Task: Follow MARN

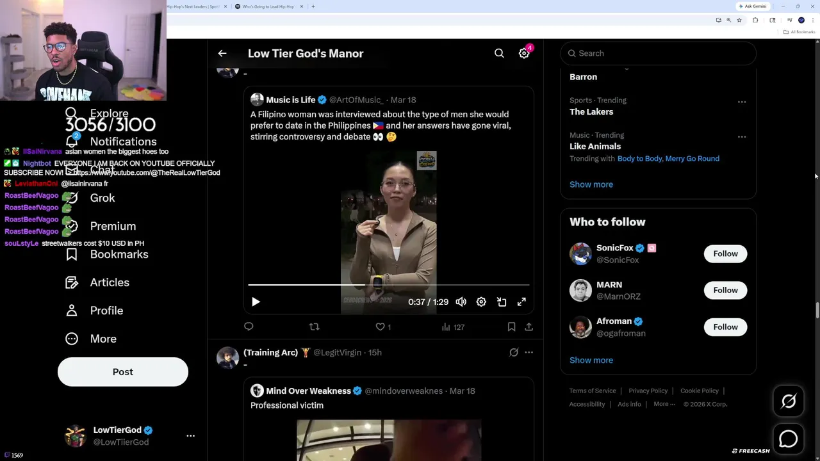Action: click(725, 290)
